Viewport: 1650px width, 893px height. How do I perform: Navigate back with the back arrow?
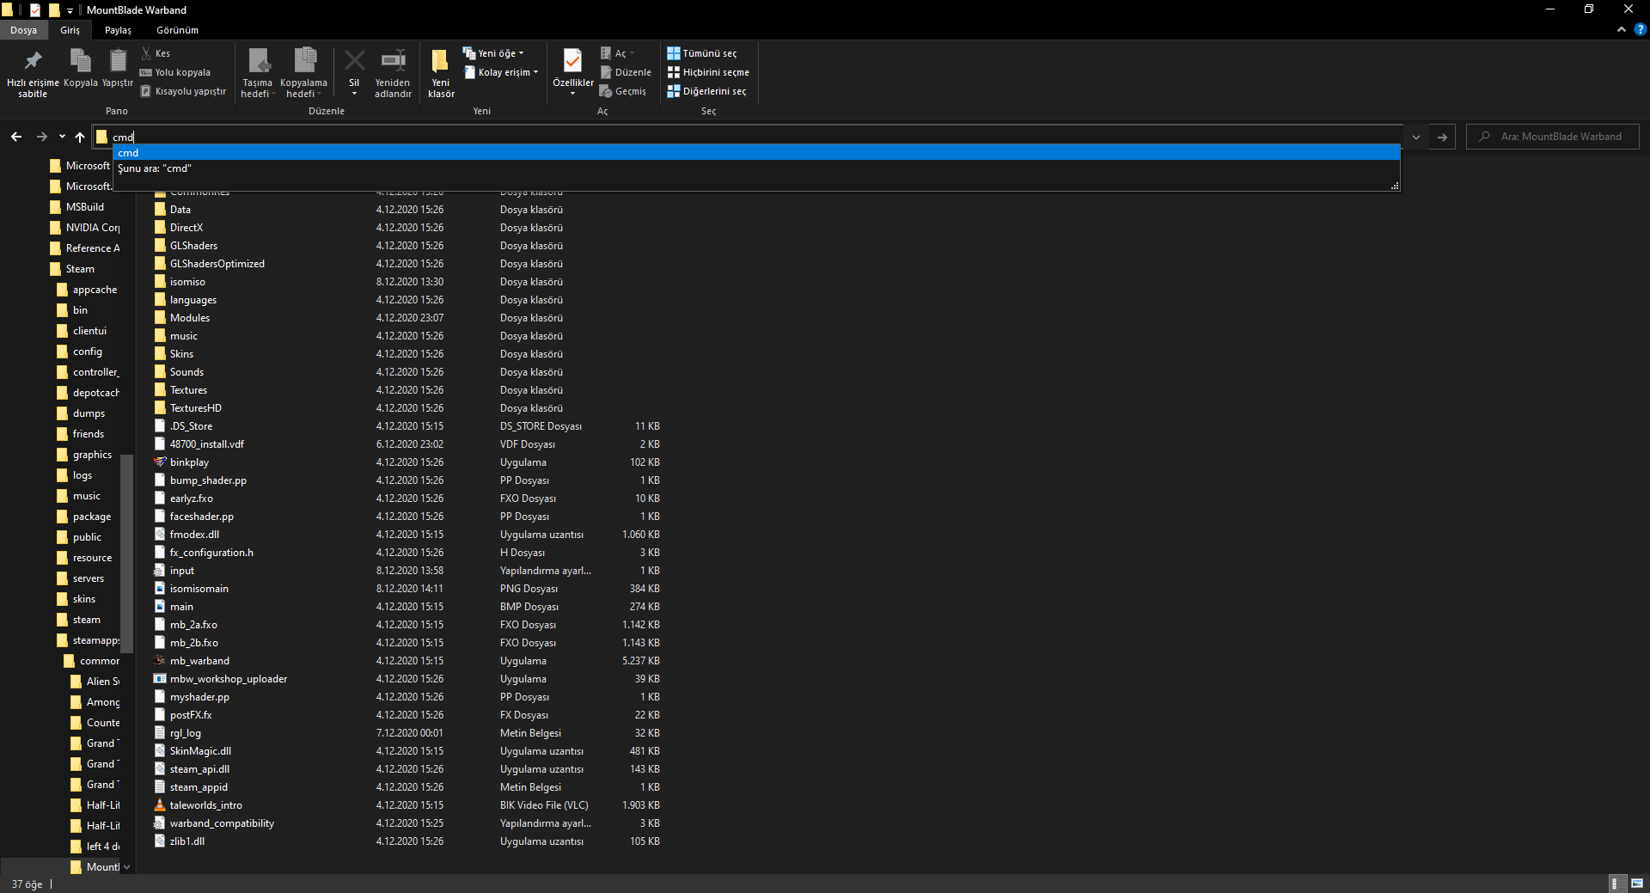point(16,137)
